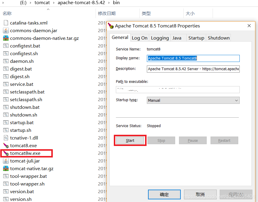This screenshot has width=258, height=202.
Task: Click the service.bat file icon
Action: (6, 84)
